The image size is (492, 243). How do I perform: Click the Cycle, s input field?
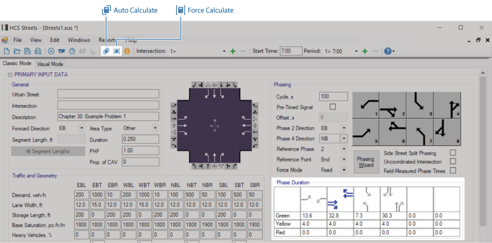333,96
